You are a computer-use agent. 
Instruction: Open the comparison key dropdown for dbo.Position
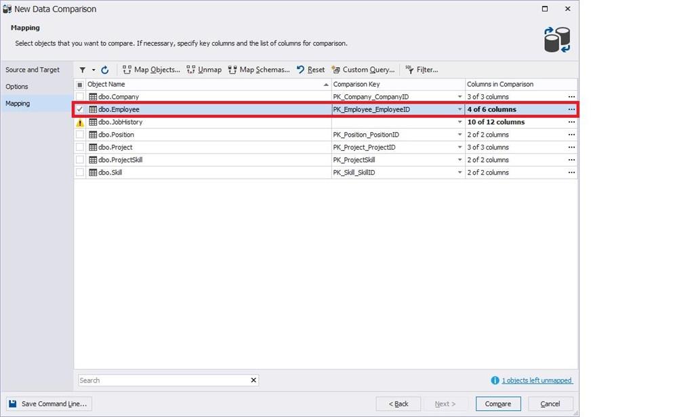coord(460,134)
